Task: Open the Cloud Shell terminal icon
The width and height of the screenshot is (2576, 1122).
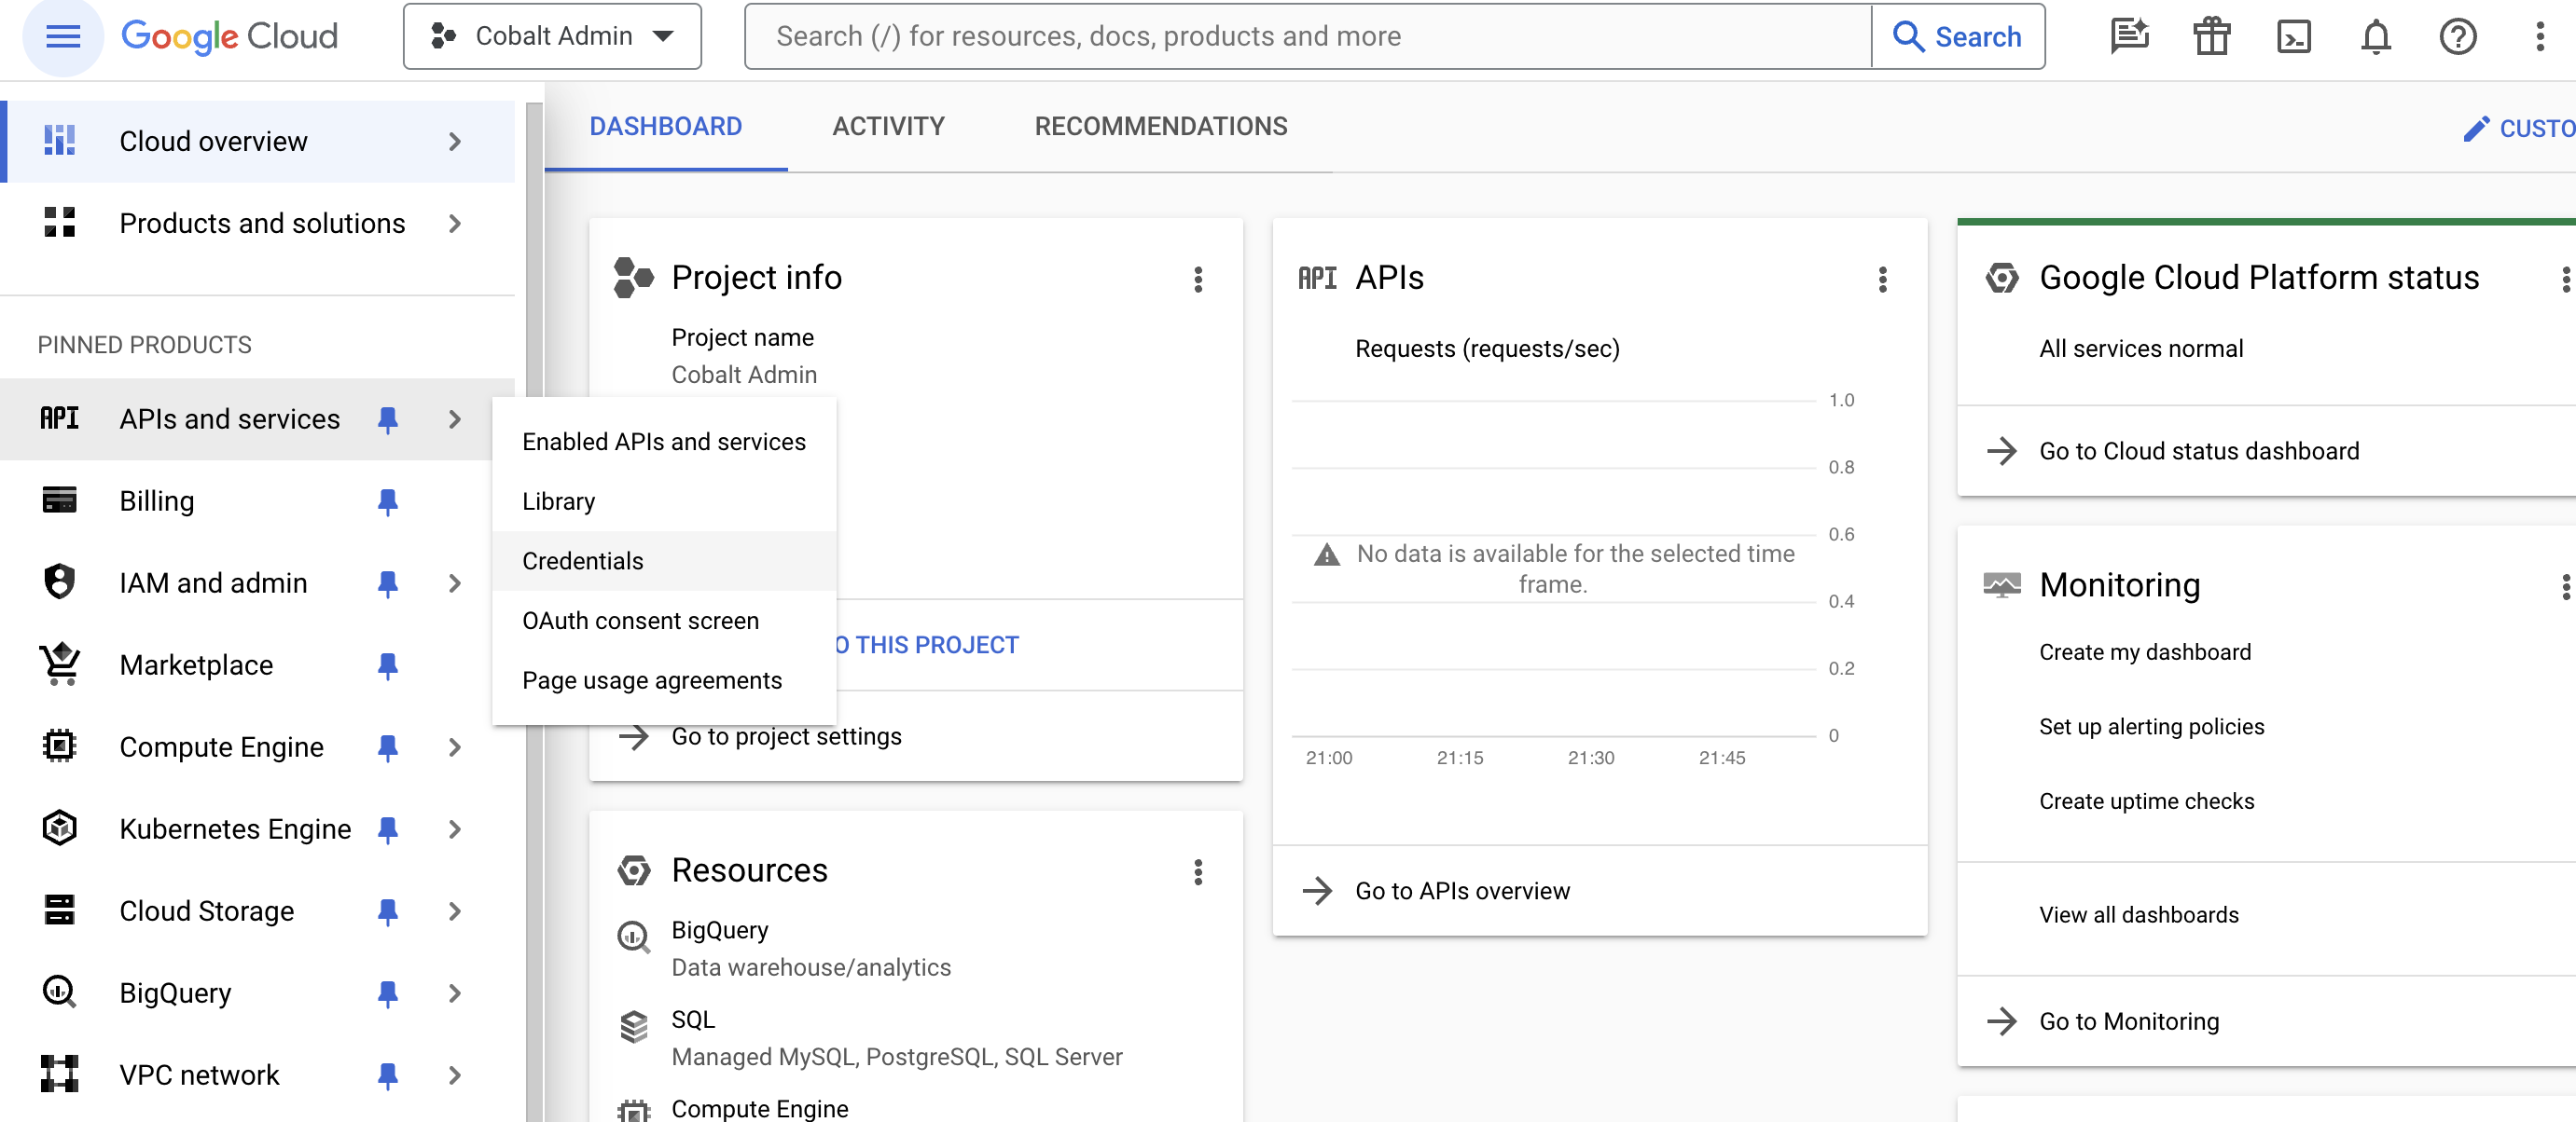Action: click(x=2295, y=36)
